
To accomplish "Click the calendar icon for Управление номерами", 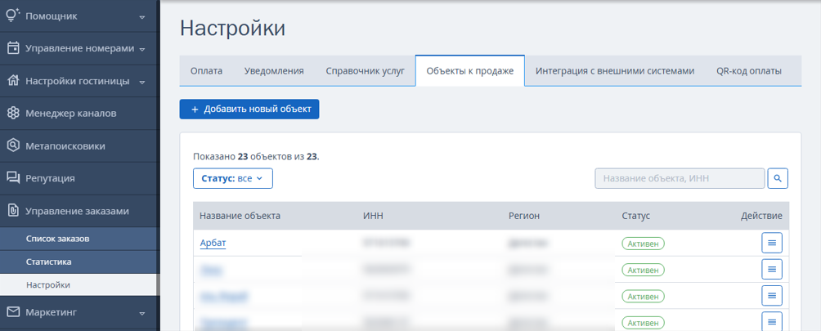I will pos(13,48).
